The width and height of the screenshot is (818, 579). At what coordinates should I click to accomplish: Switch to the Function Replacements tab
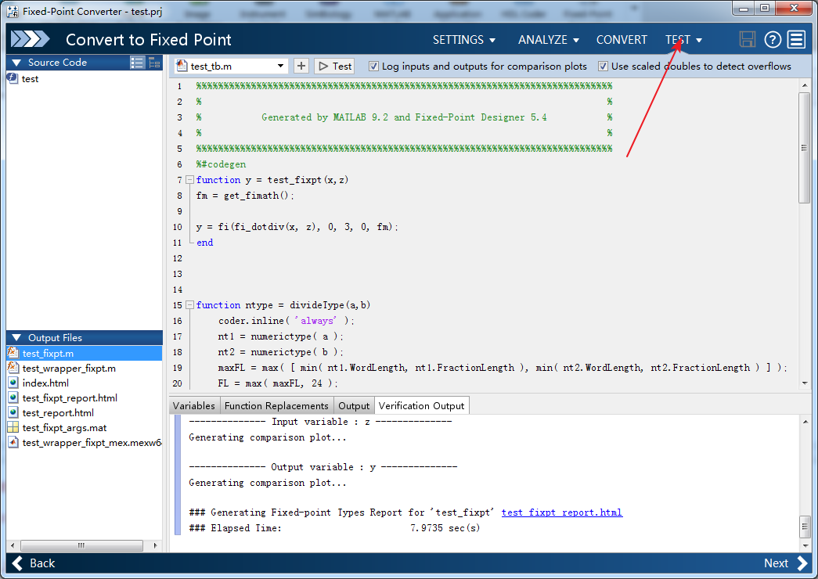(x=276, y=406)
